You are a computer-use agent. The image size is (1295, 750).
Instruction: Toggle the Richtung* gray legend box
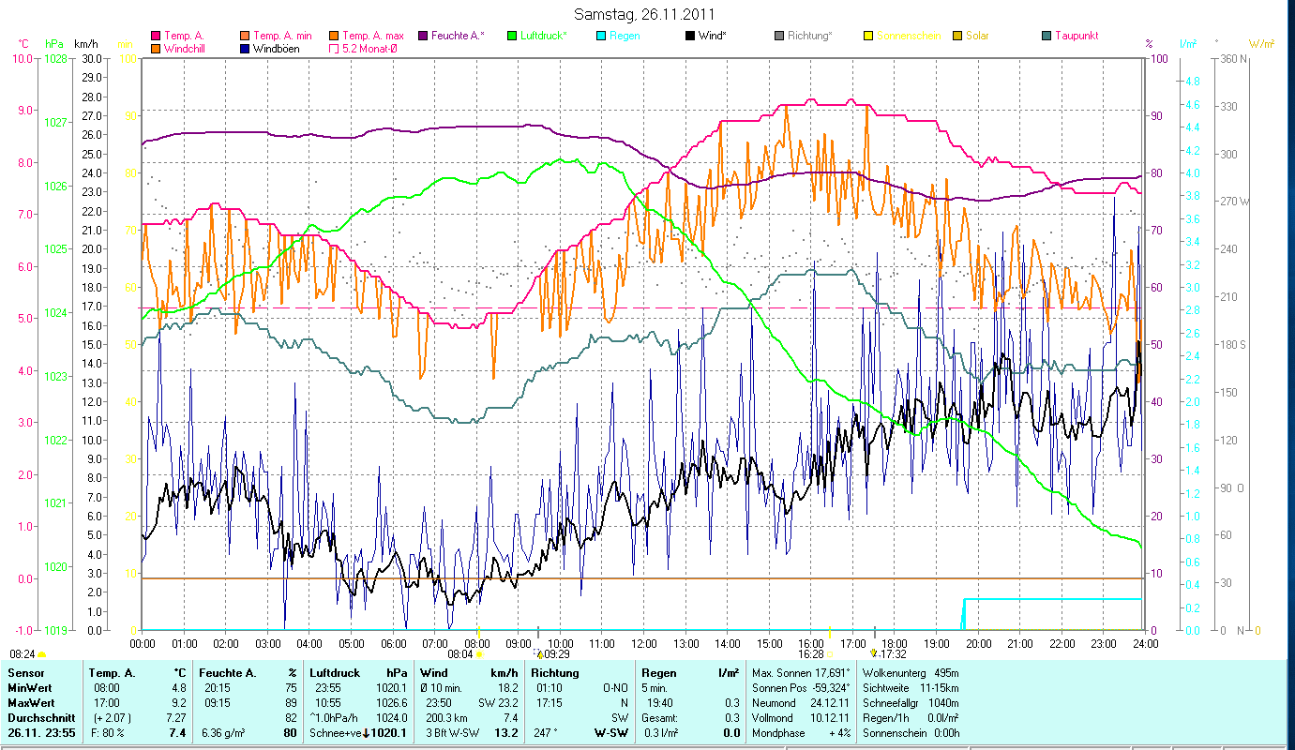(x=779, y=36)
